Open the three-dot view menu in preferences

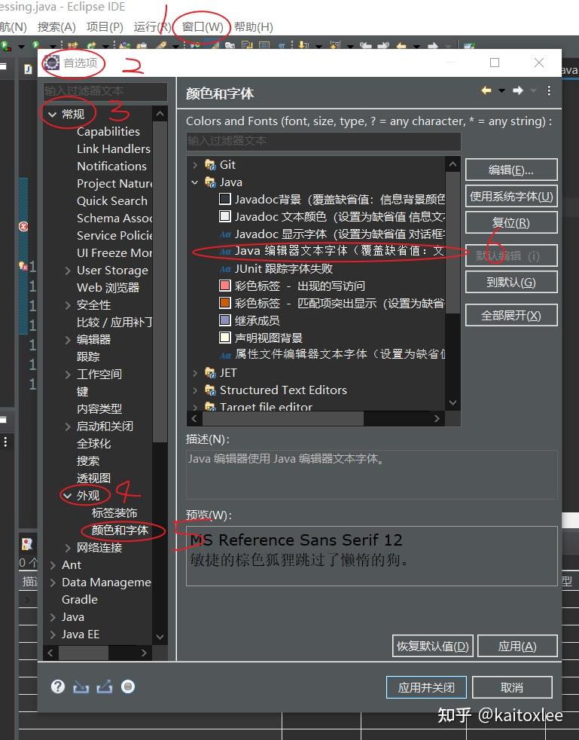point(549,90)
